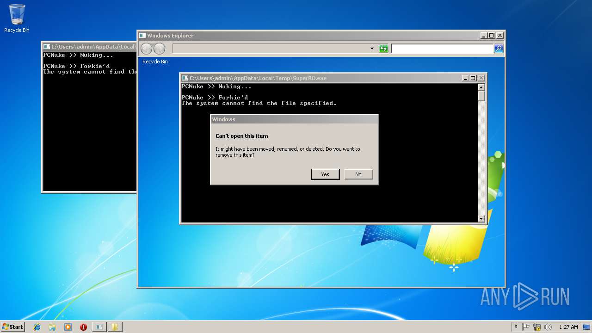Click "PCNuke >> Nuking..." in the background console
Viewport: 592px width, 333px height.
click(x=78, y=55)
